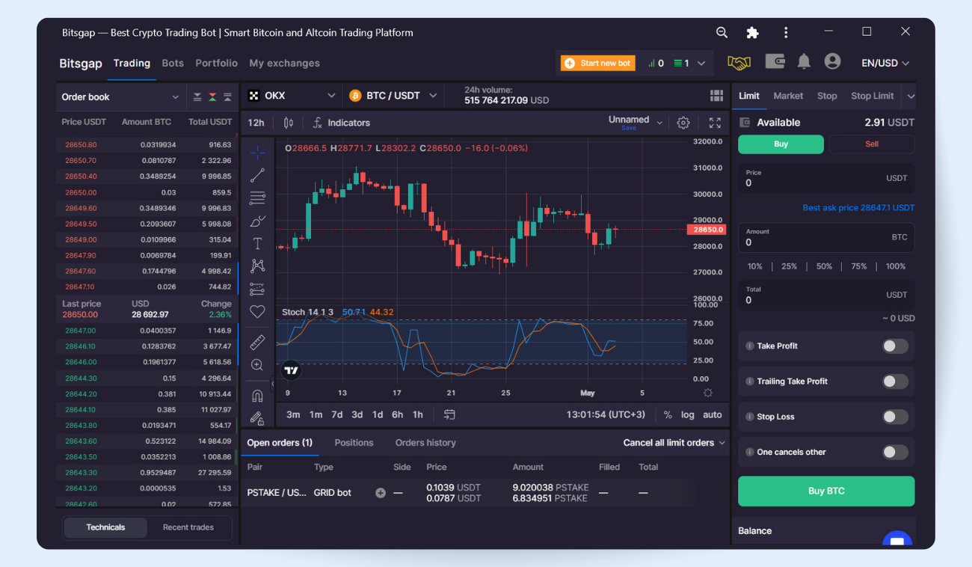Turn on the Stop Loss switch
The width and height of the screenshot is (972, 567).
pyautogui.click(x=895, y=417)
